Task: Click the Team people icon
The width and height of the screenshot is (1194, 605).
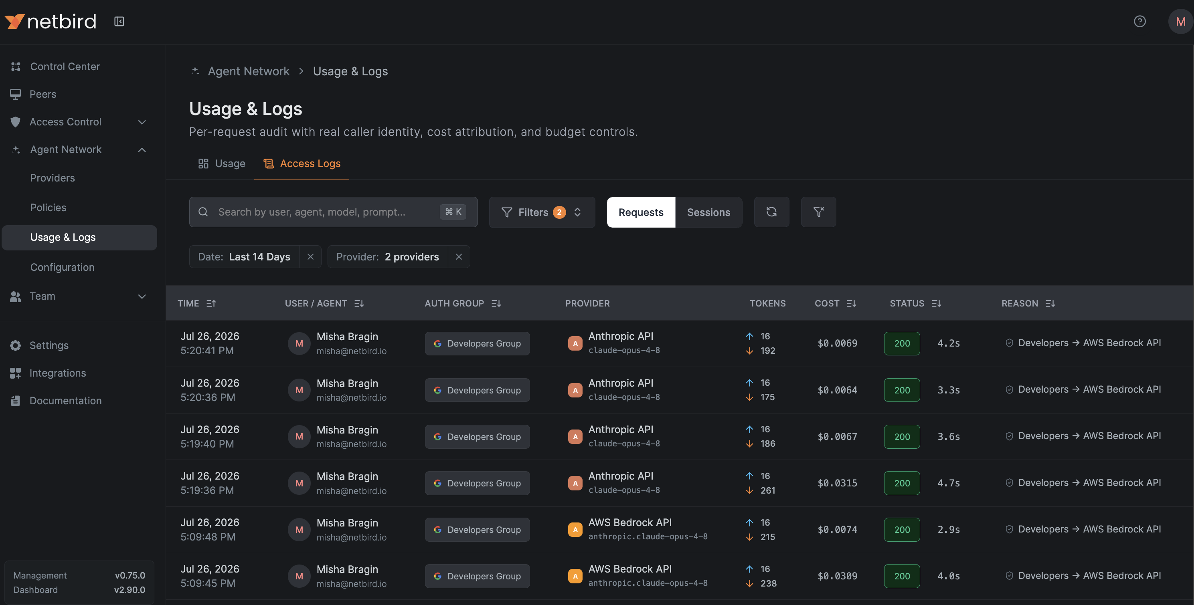Action: [x=15, y=296]
